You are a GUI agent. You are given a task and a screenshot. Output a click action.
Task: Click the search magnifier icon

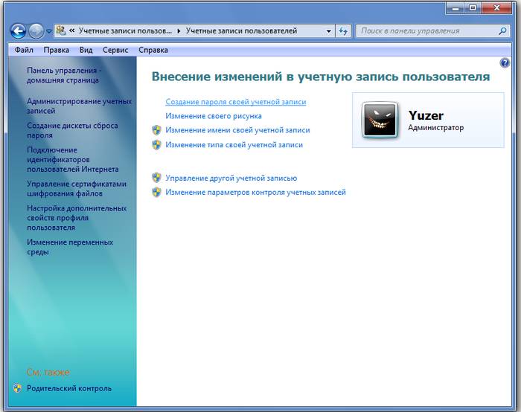point(502,31)
